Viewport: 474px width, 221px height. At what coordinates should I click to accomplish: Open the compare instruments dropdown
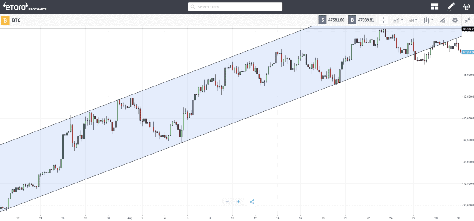[x=398, y=20]
